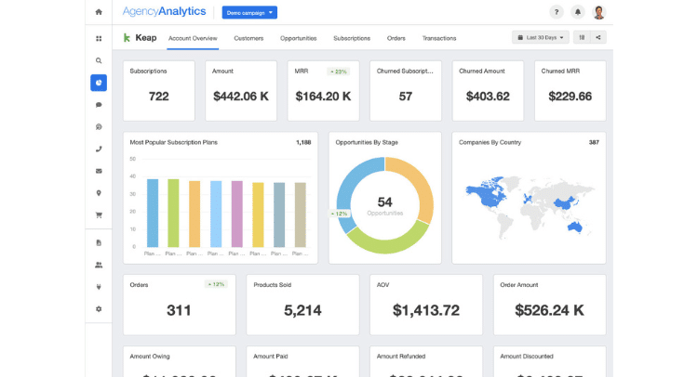Click the Amount $442.06 K card
The height and width of the screenshot is (377, 698).
click(241, 91)
